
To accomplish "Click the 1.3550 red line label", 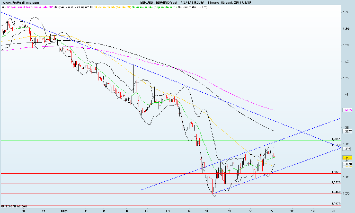I will [337, 182].
